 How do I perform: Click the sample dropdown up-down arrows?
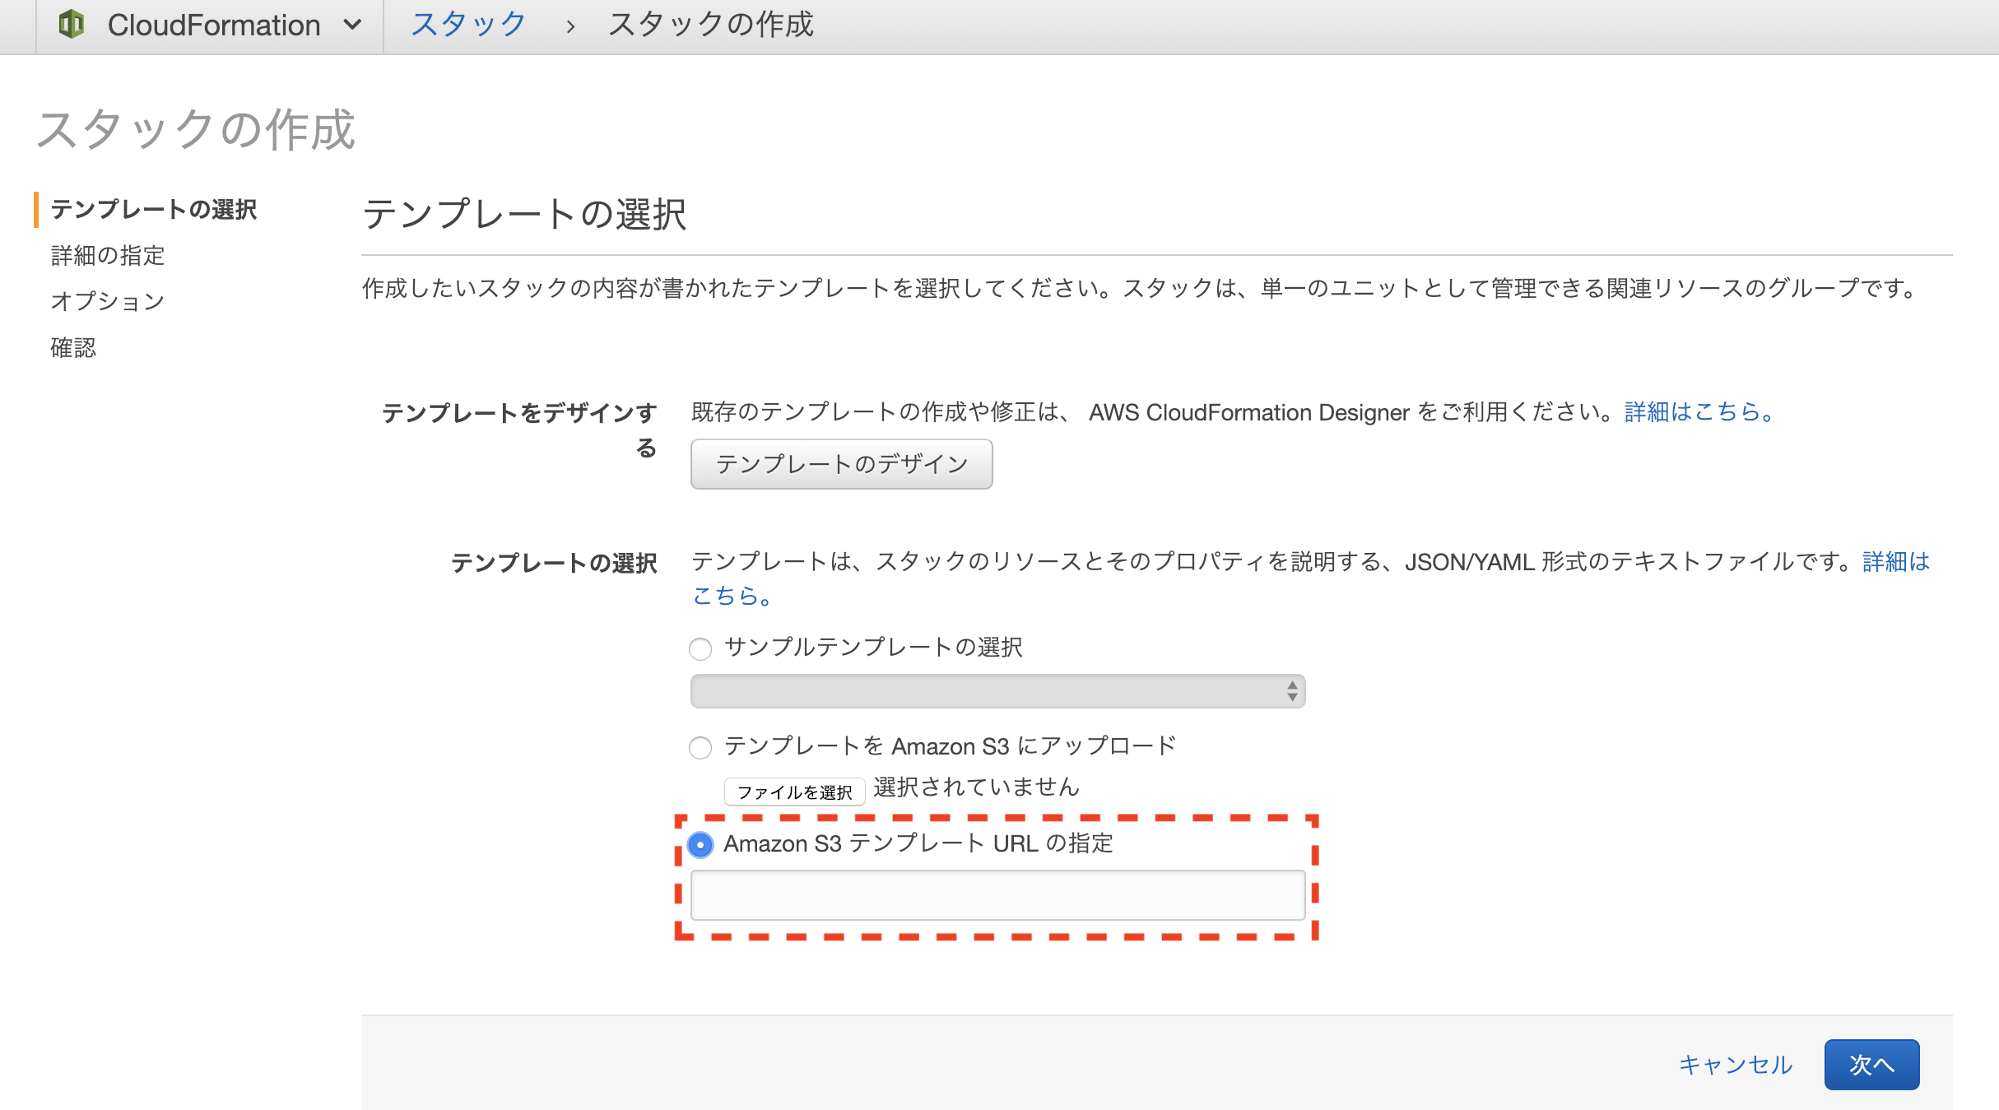[1292, 691]
